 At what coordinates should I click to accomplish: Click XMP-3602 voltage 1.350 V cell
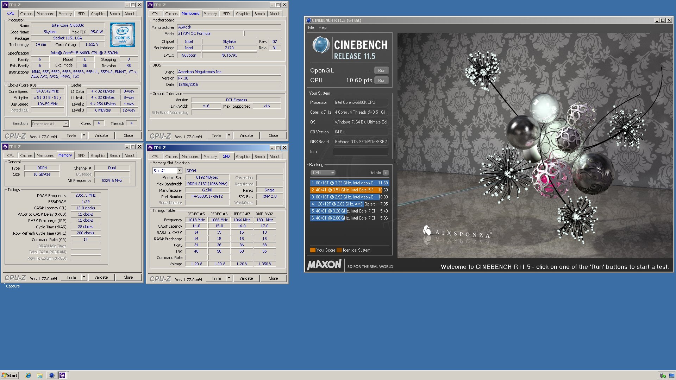pos(264,264)
